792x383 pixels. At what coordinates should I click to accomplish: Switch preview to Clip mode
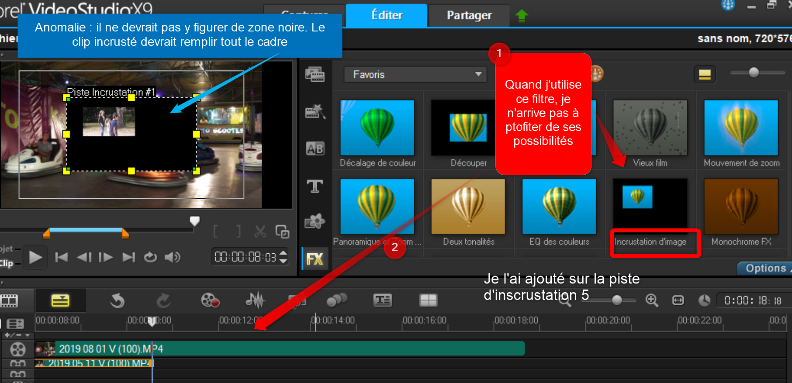pos(7,263)
